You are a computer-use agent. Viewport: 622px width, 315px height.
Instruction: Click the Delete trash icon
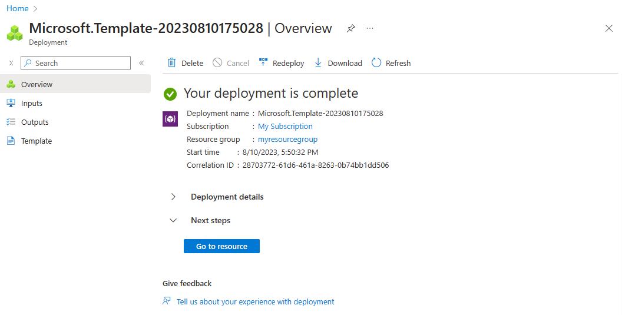tap(172, 62)
